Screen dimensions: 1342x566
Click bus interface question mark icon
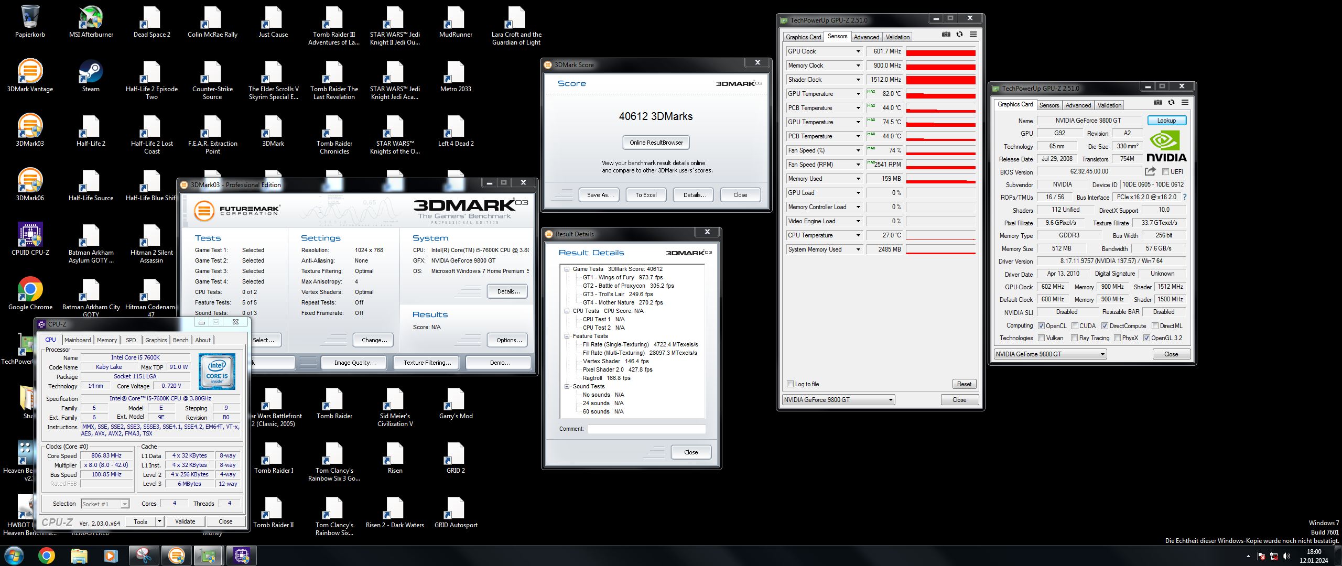pyautogui.click(x=1184, y=197)
